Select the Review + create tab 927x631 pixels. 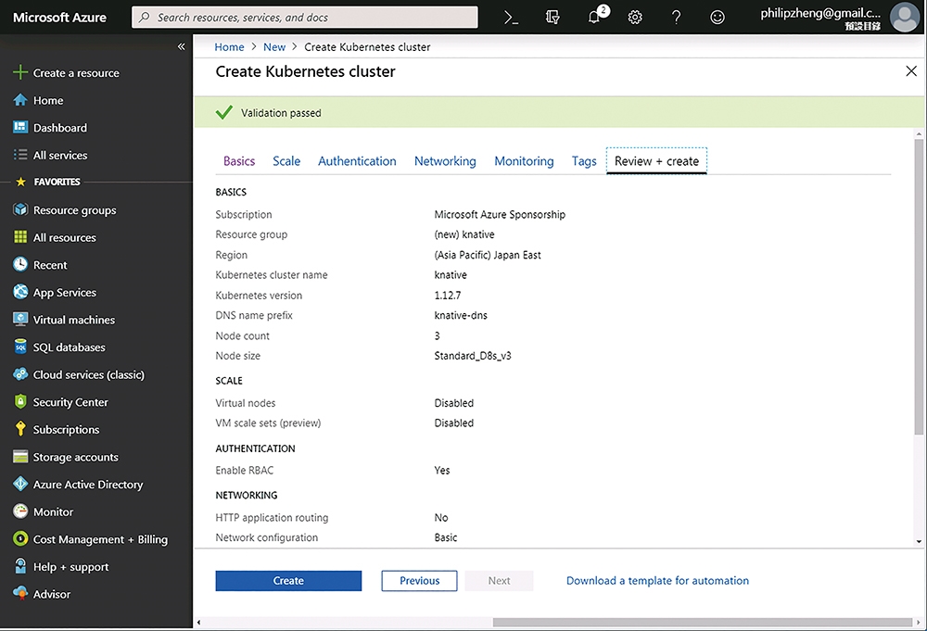coord(656,160)
